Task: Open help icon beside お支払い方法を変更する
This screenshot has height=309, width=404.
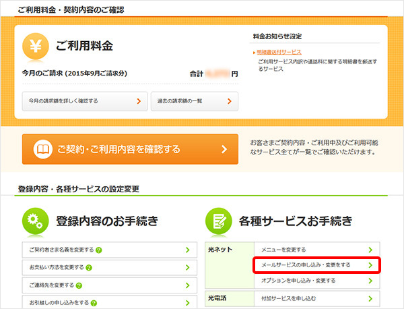Action: coord(89,268)
